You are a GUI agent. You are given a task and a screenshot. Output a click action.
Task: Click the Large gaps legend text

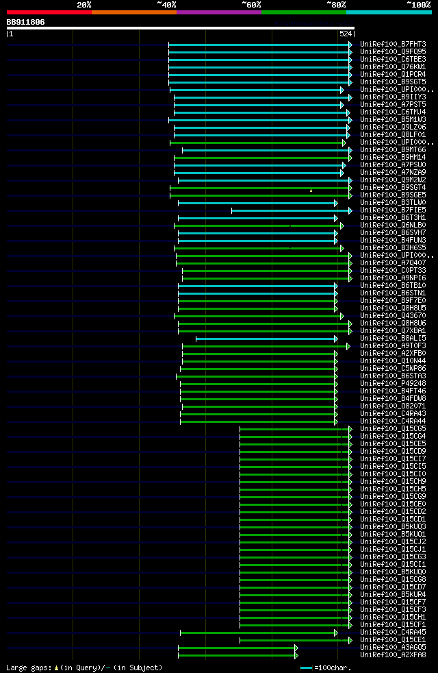84,668
